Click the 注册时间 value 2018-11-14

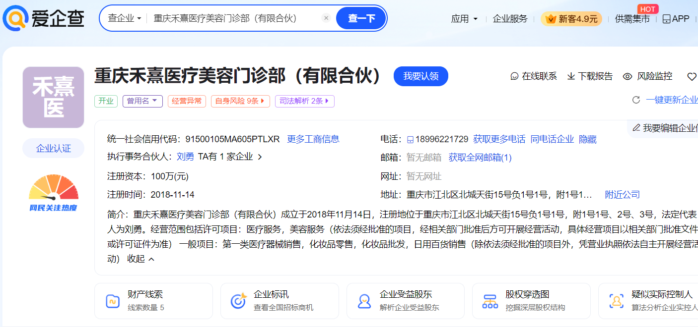click(172, 195)
